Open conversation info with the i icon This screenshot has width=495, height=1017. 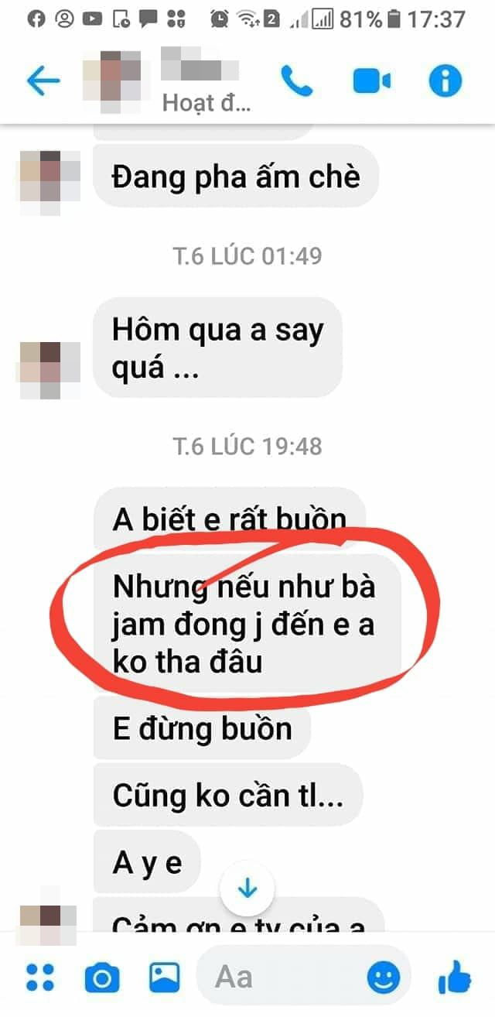[445, 80]
